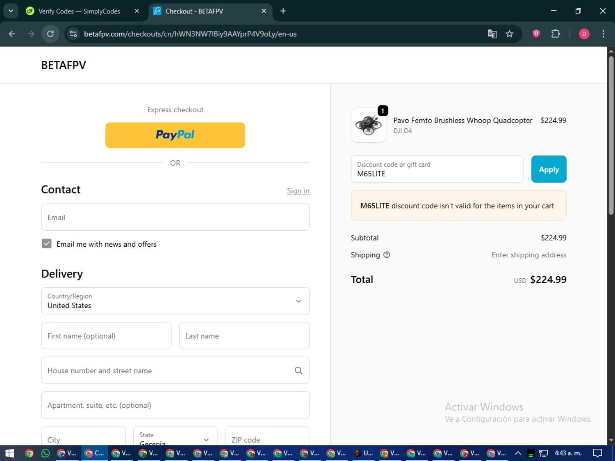Screen dimensions: 615x461
Task: Click the Subtotal label
Action: pyautogui.click(x=364, y=238)
